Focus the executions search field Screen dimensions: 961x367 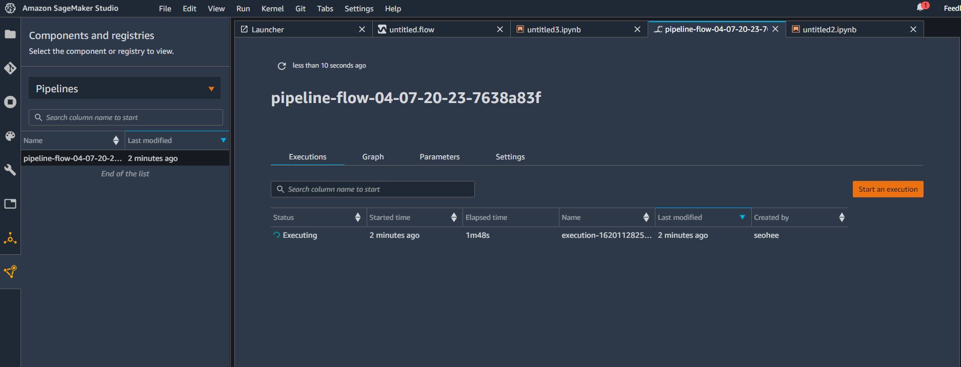click(372, 189)
